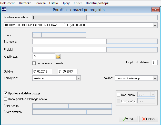This screenshot has width=161, height=125.
Task: Click the Št.let.načrta second field
Action: point(90,106)
